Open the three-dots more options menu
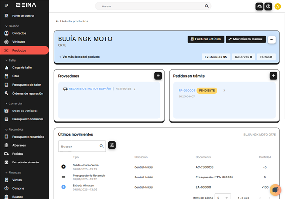Screen dimensions: 285x199 (x=271, y=39)
